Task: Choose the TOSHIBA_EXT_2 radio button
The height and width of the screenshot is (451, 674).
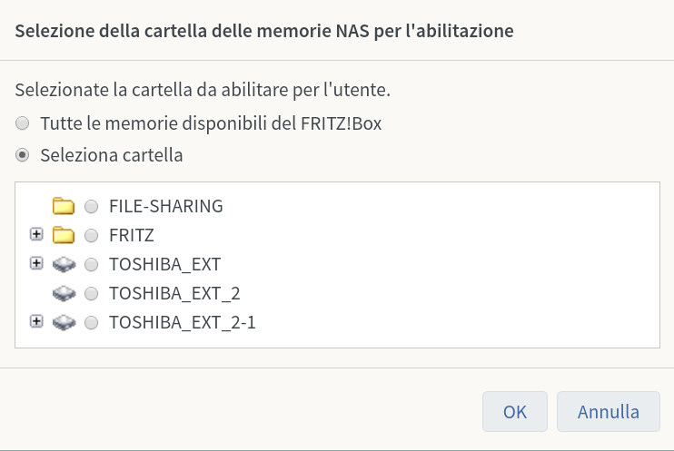Action: (91, 294)
